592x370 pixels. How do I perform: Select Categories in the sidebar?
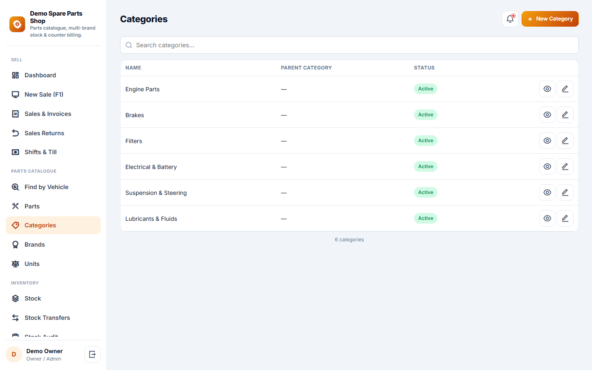point(53,225)
